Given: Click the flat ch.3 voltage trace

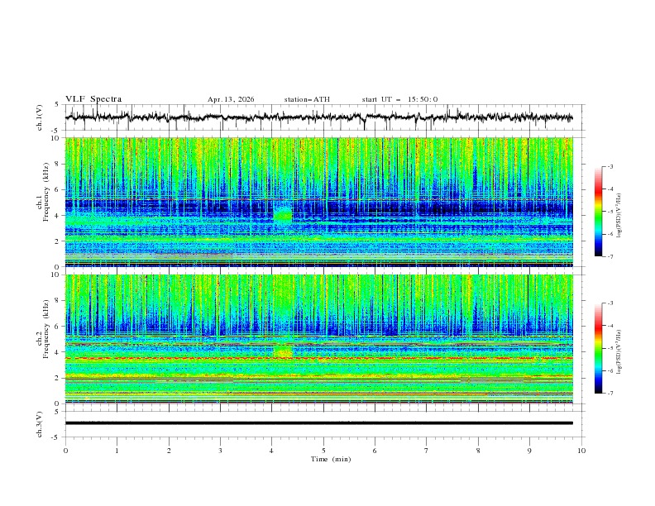Looking at the screenshot, I should (x=318, y=423).
